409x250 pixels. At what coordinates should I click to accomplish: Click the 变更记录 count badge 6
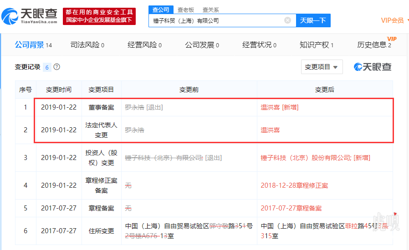[47, 67]
